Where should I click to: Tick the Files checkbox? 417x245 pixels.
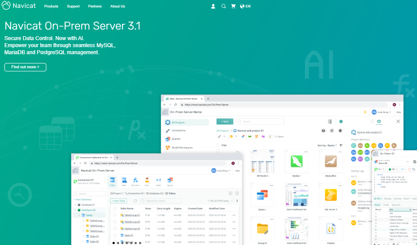point(218,145)
